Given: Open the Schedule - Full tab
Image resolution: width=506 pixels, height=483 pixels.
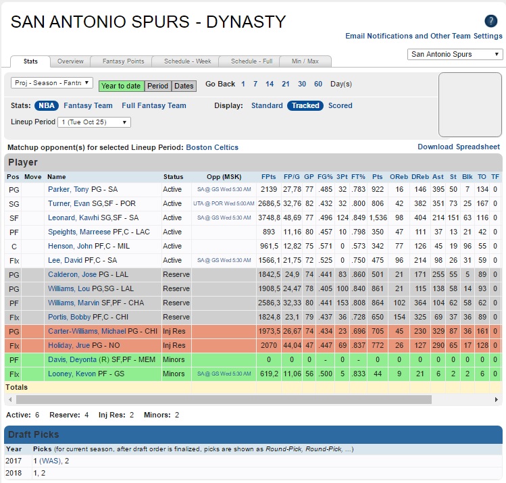Looking at the screenshot, I should point(251,61).
